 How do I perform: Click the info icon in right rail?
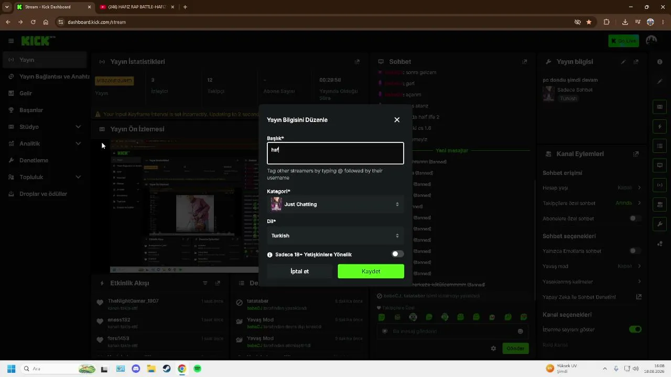[x=659, y=62]
